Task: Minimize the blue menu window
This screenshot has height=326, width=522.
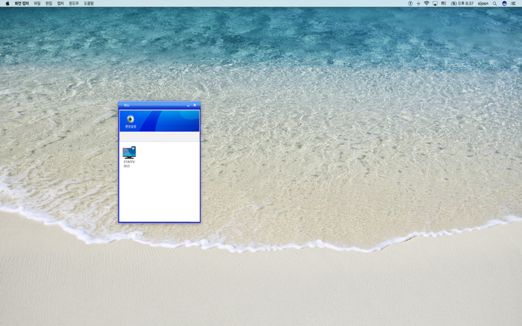Action: point(189,106)
